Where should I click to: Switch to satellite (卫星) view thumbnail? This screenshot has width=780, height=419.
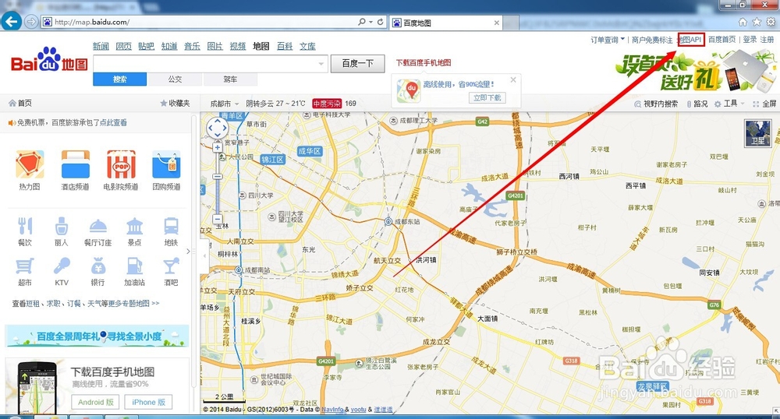pyautogui.click(x=757, y=132)
